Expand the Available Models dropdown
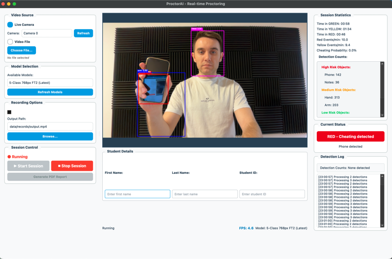This screenshot has height=259, width=392. click(x=50, y=83)
